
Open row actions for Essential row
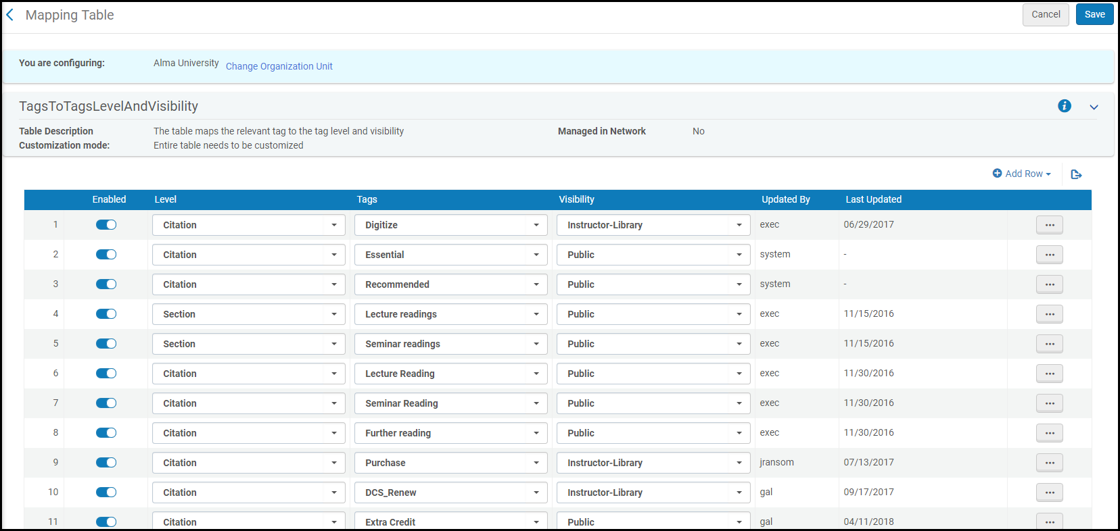[x=1050, y=255]
